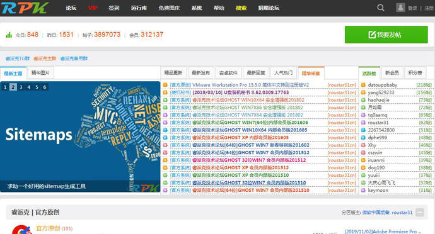435x234 pixels.
Task: Select slide number 6 in slideshow
Action: click(45, 87)
